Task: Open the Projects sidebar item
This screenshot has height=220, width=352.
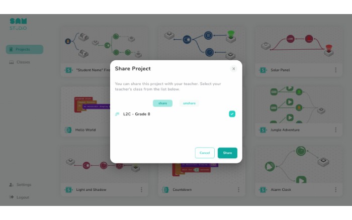Action: point(25,49)
